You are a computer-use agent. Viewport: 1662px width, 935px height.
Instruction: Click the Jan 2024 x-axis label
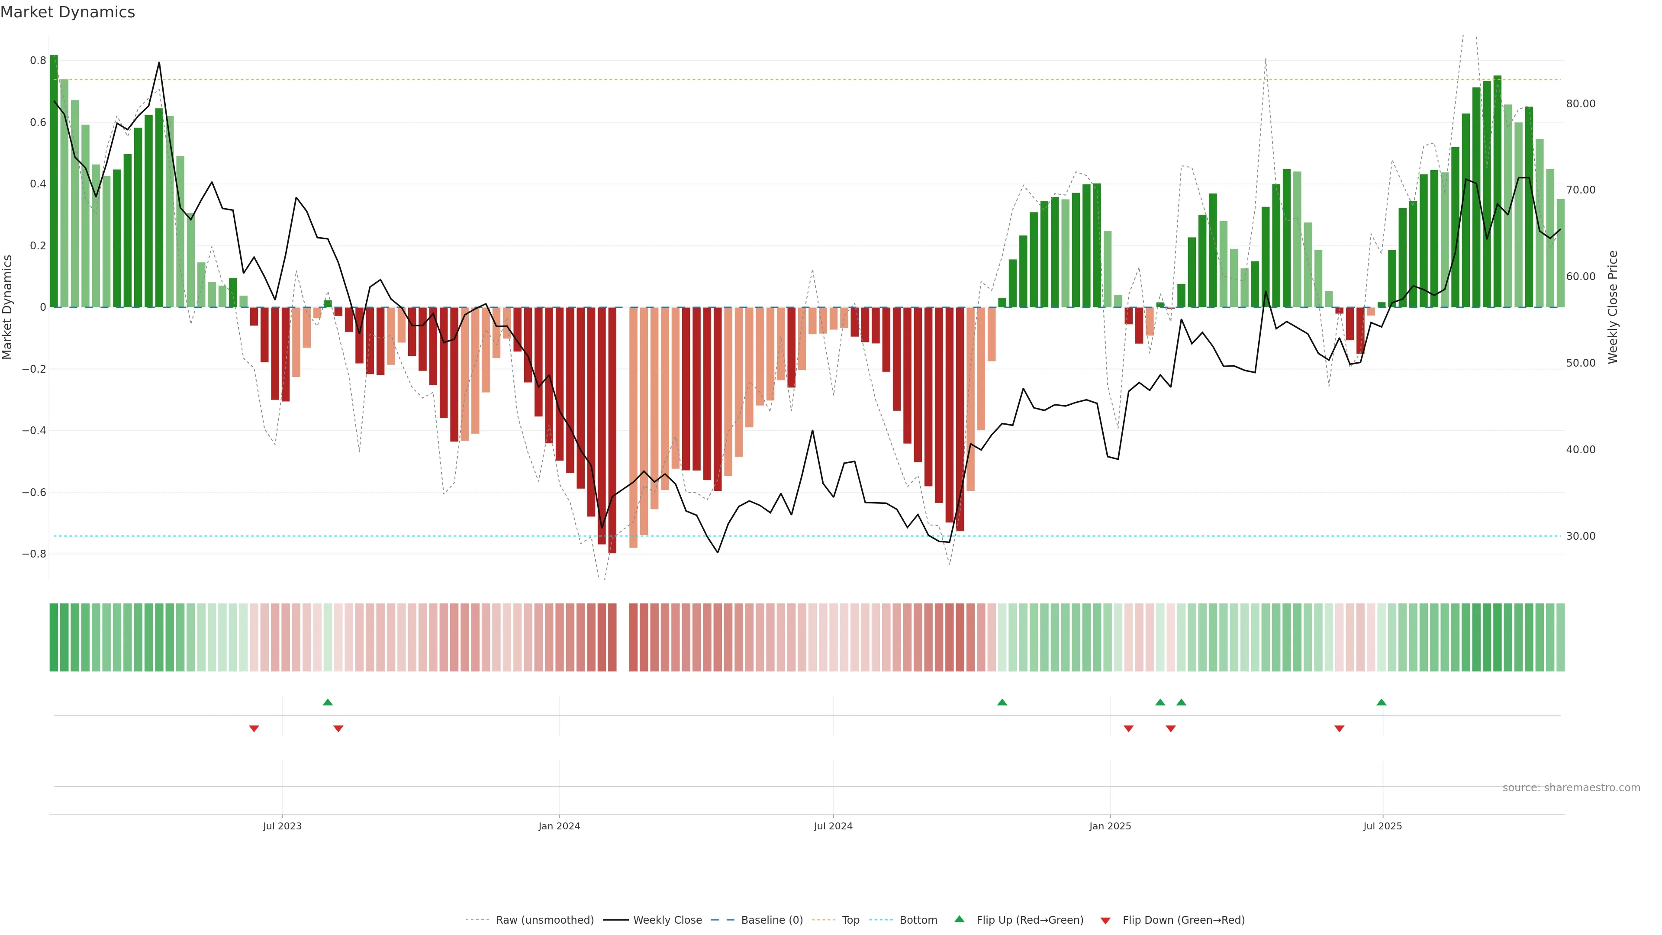pyautogui.click(x=559, y=826)
